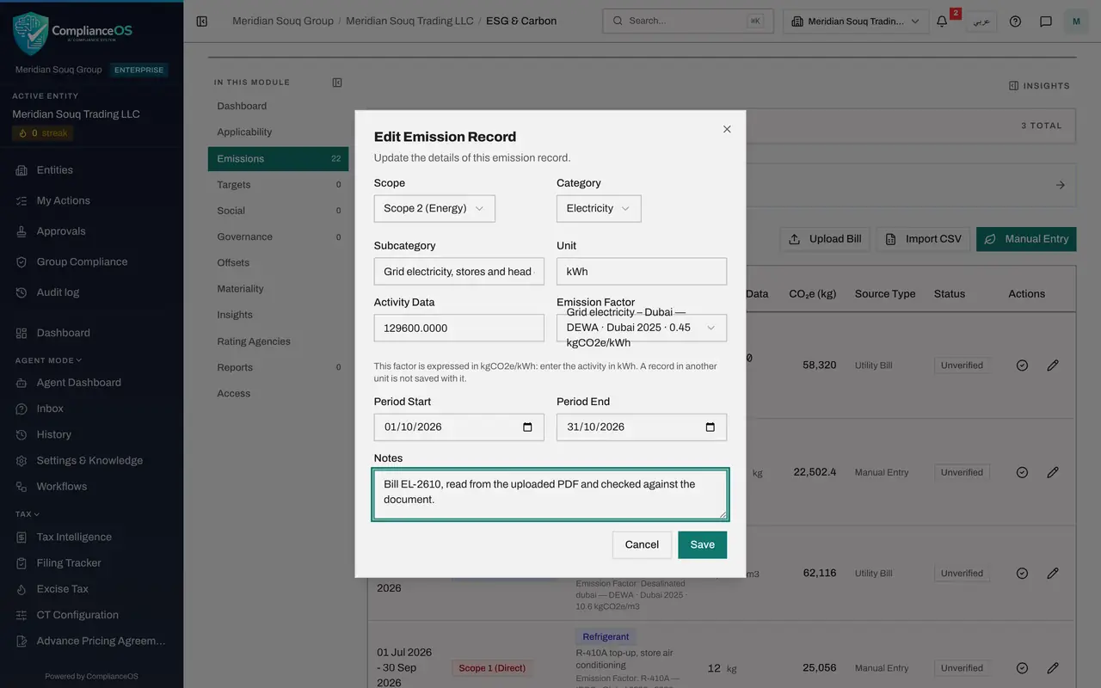Open the Emission Factor dropdown
Image resolution: width=1101 pixels, height=688 pixels.
[x=642, y=328]
